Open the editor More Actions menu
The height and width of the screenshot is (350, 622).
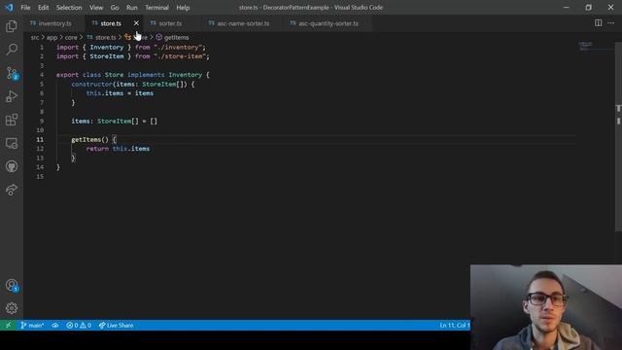(611, 23)
